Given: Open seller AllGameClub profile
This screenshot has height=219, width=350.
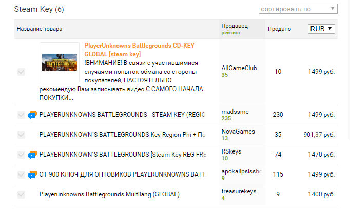Looking at the screenshot, I should (239, 68).
